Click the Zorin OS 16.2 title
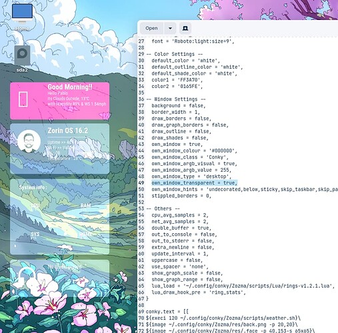Screen dimensions: 338x333 click(68, 131)
